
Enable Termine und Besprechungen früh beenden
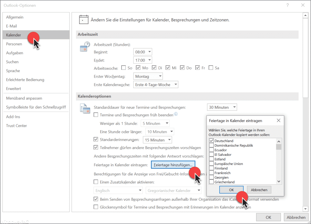pyautogui.click(x=96, y=115)
